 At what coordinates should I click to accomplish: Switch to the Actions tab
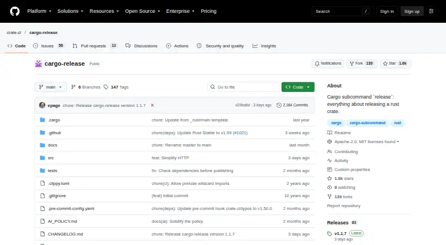click(177, 46)
